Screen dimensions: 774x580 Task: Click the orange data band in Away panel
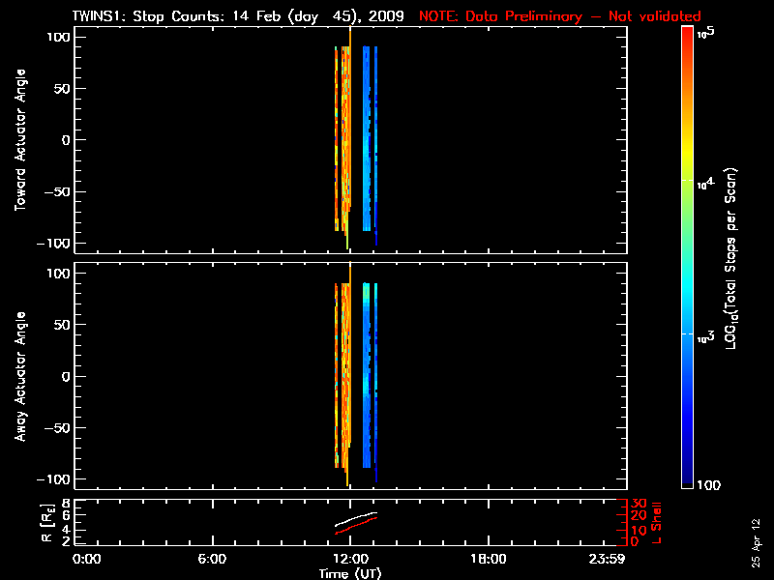[344, 377]
